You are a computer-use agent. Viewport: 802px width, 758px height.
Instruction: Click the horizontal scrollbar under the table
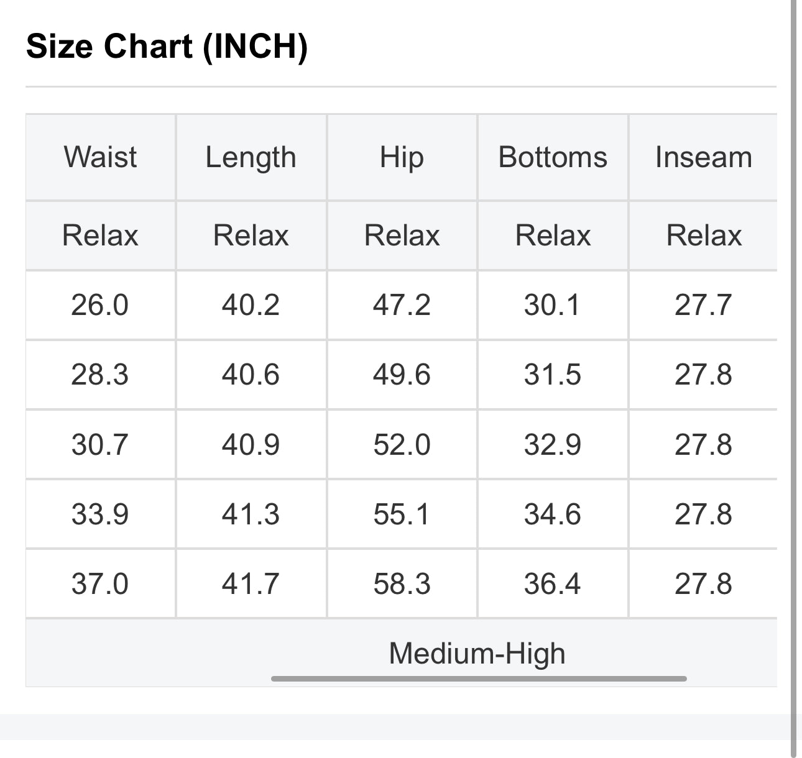tap(479, 678)
